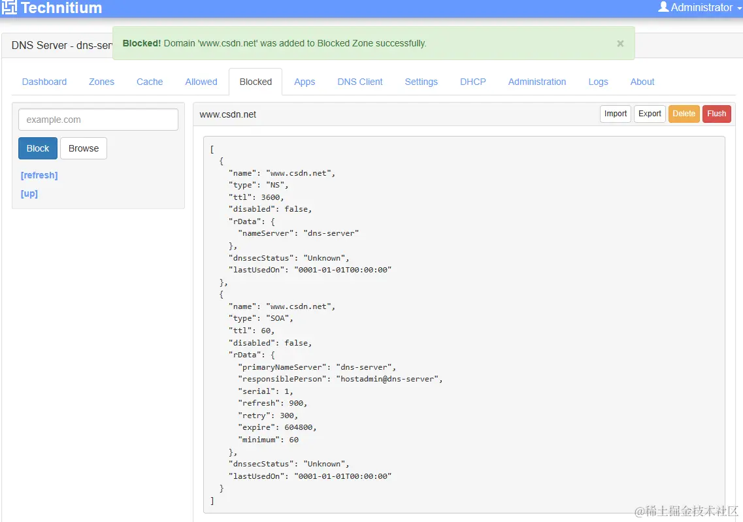Open the Administration tab
The width and height of the screenshot is (743, 522).
point(537,82)
